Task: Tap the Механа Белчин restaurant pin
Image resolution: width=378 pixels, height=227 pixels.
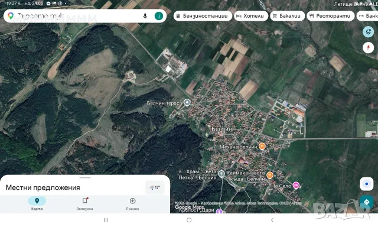Action: [262, 146]
